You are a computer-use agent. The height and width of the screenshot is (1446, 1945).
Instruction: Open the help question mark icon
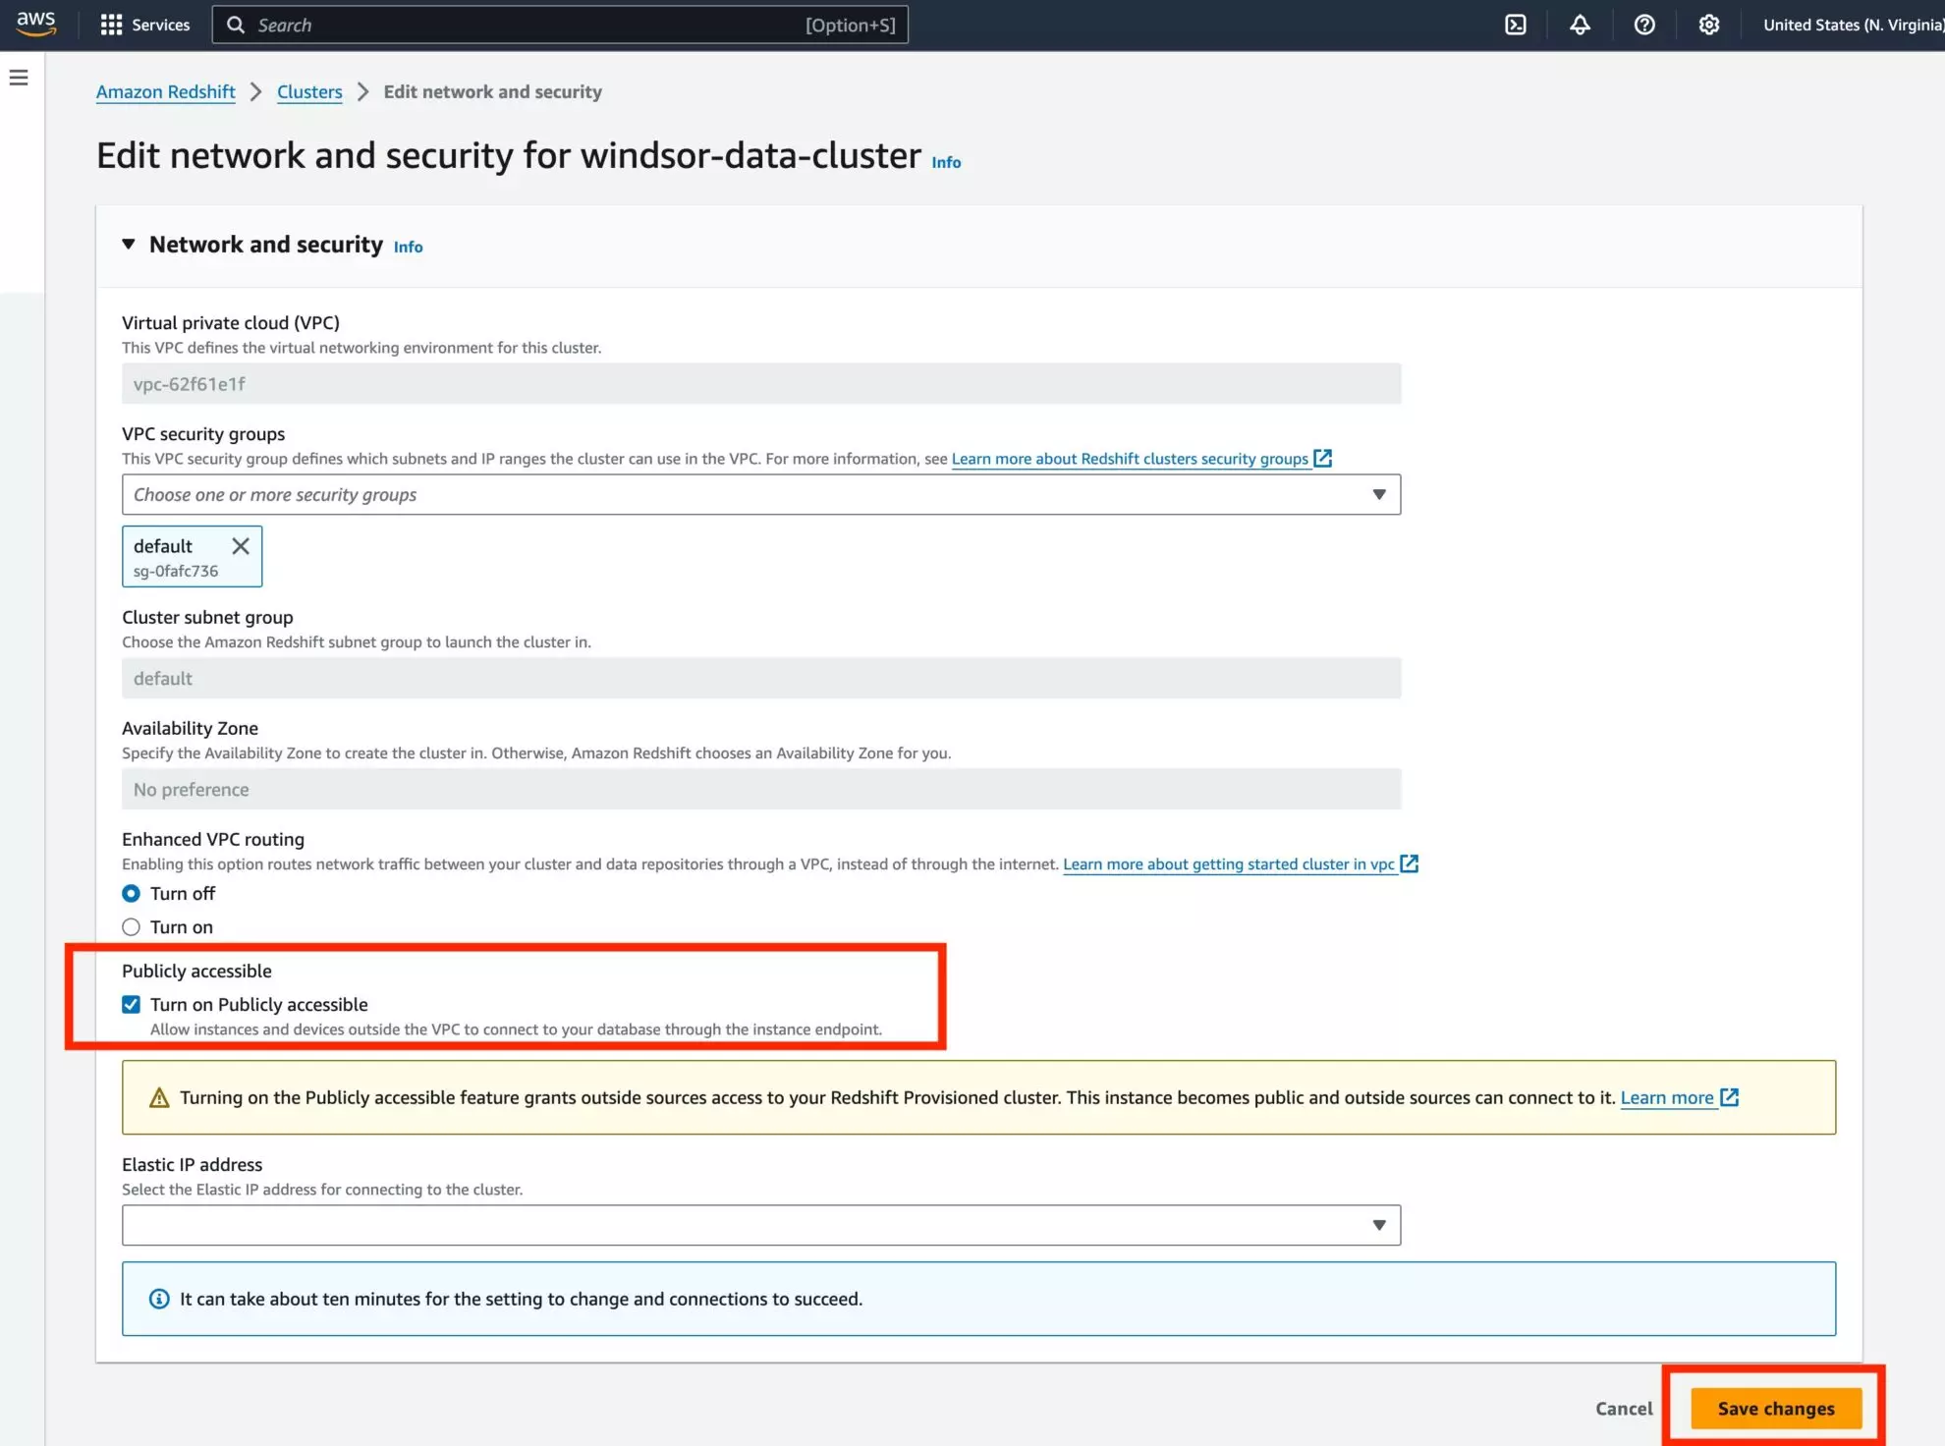(1644, 25)
